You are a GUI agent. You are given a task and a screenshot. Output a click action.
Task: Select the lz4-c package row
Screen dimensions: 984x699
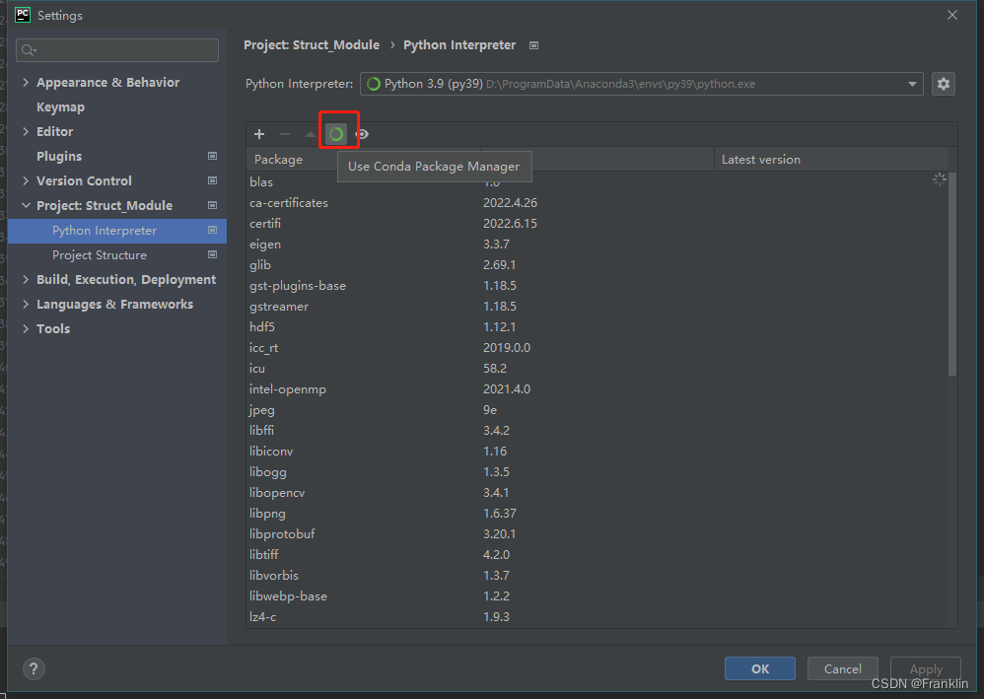(597, 617)
